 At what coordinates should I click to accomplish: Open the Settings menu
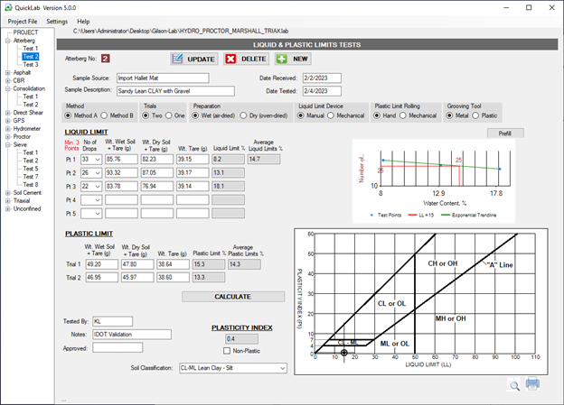tap(57, 22)
